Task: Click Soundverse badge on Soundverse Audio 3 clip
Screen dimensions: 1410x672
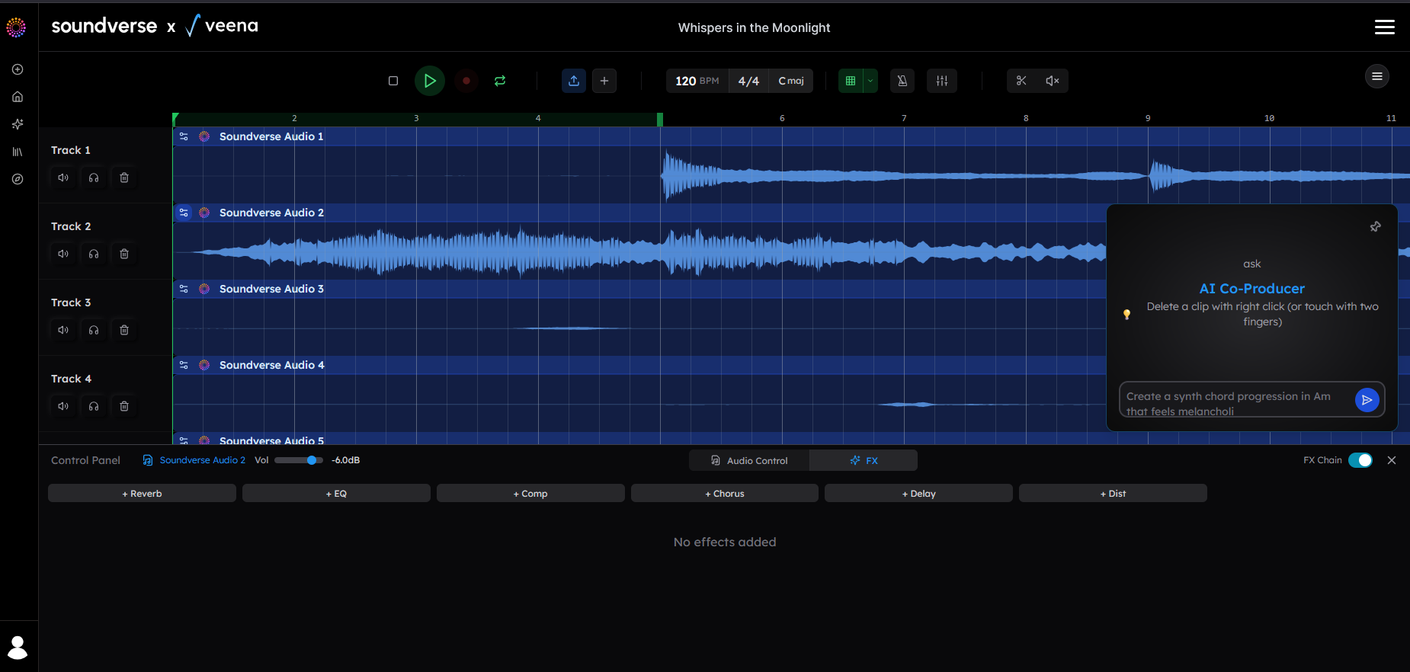Action: point(204,289)
